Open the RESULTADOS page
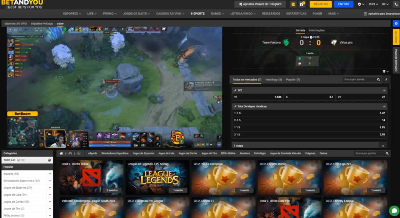Image resolution: width=400 pixels, height=218 pixels. coord(271,13)
